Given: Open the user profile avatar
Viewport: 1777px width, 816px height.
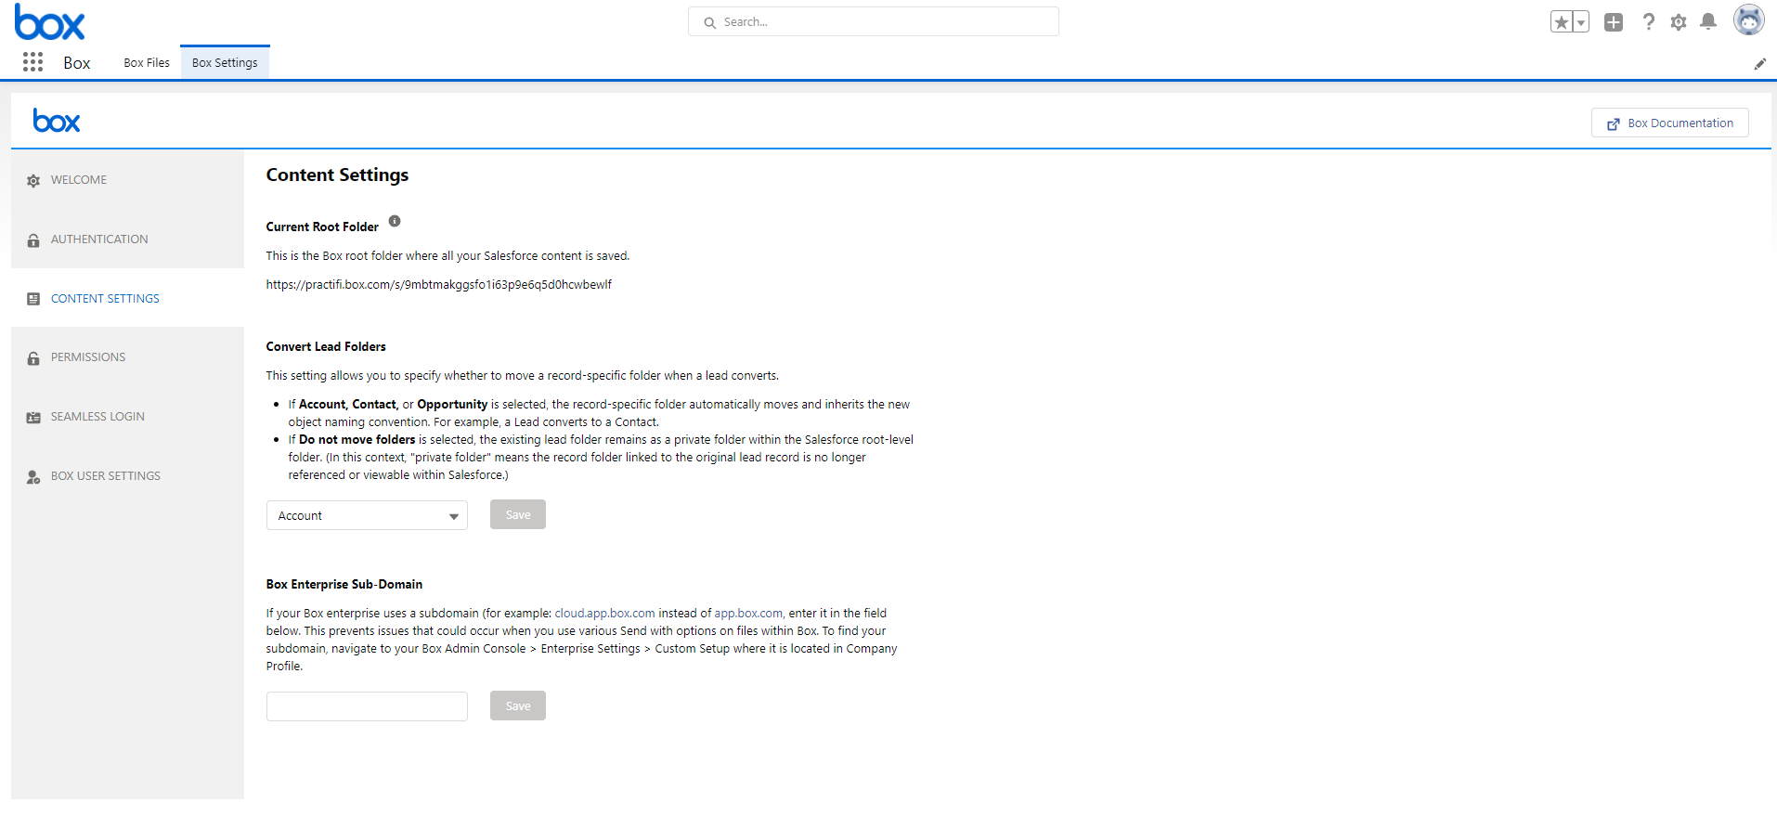Looking at the screenshot, I should [x=1748, y=19].
